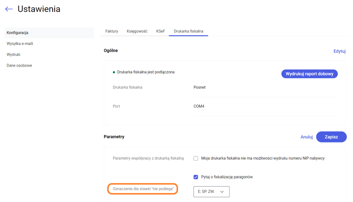Open the Księgowość tab
Screen dimensions: 353x202
click(137, 31)
